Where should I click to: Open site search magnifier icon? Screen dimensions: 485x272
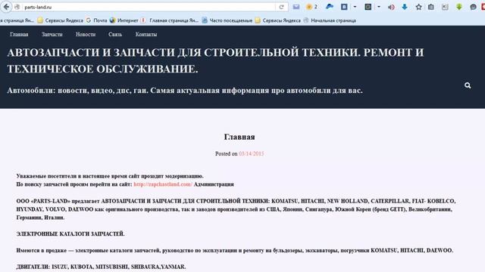468,85
